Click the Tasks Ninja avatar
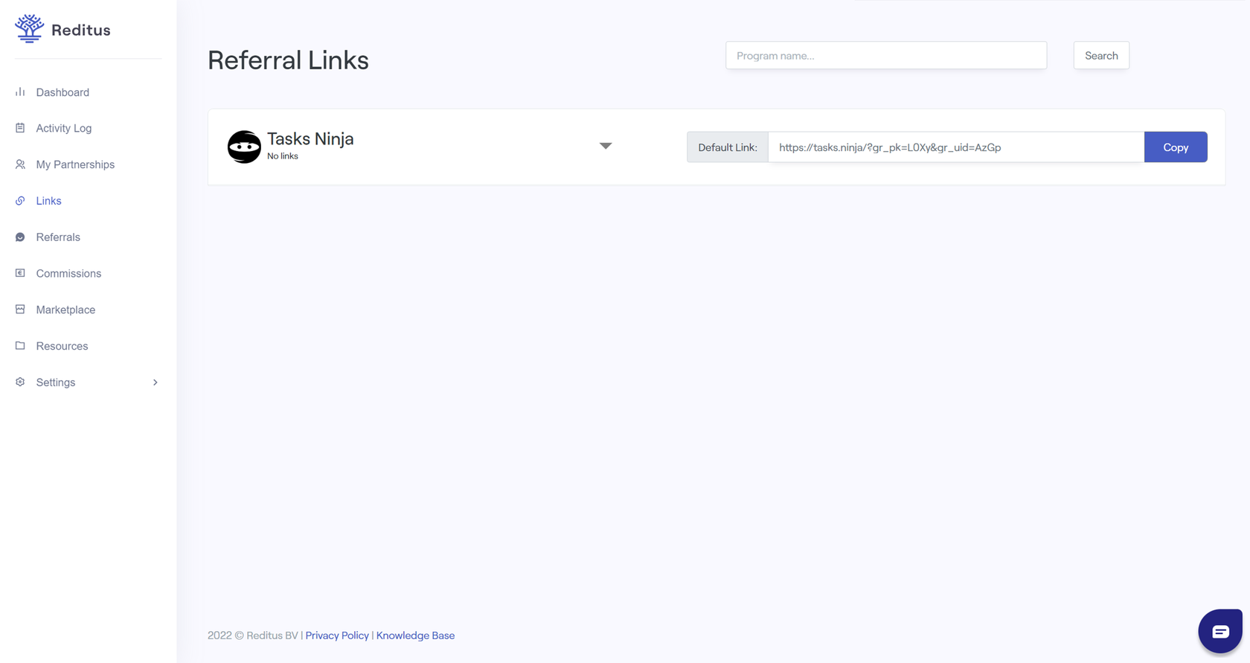This screenshot has width=1250, height=663. tap(244, 147)
